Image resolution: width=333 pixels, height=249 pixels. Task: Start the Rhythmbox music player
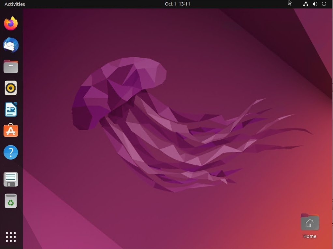click(x=10, y=88)
